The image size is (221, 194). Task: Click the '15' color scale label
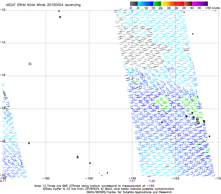153,8
